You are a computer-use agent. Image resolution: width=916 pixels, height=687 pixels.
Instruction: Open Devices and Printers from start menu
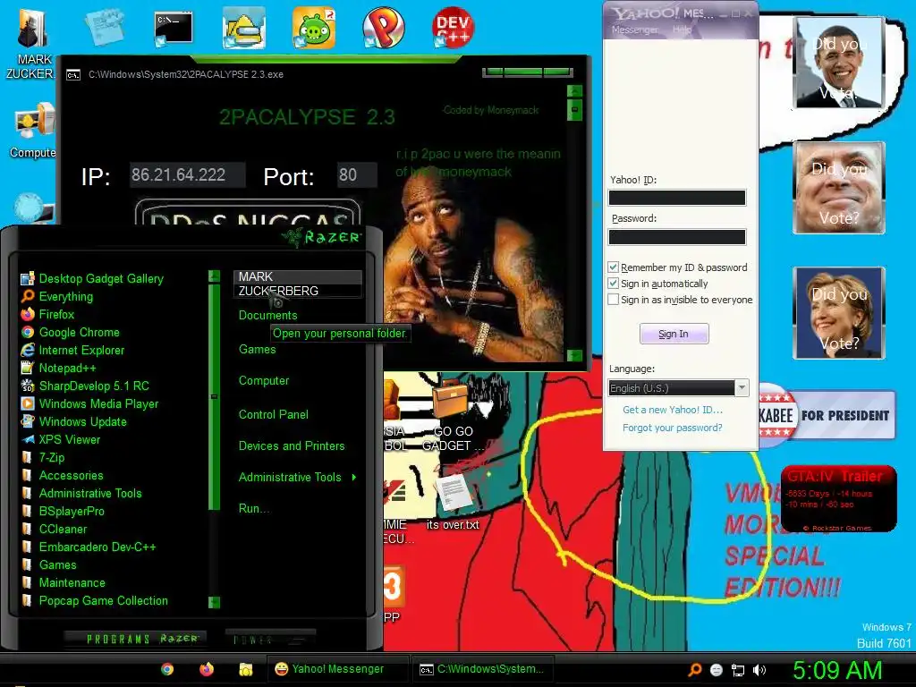[x=292, y=446]
